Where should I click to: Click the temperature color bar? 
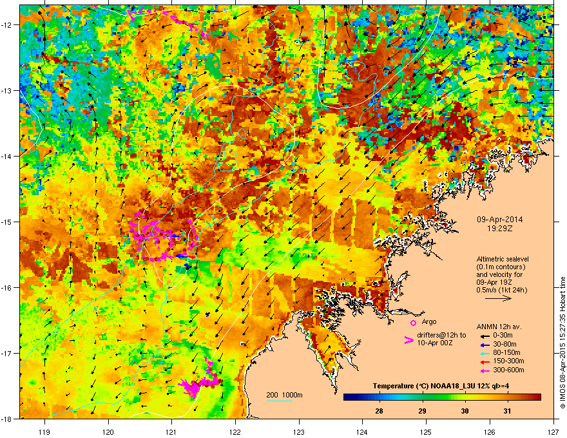[x=442, y=397]
